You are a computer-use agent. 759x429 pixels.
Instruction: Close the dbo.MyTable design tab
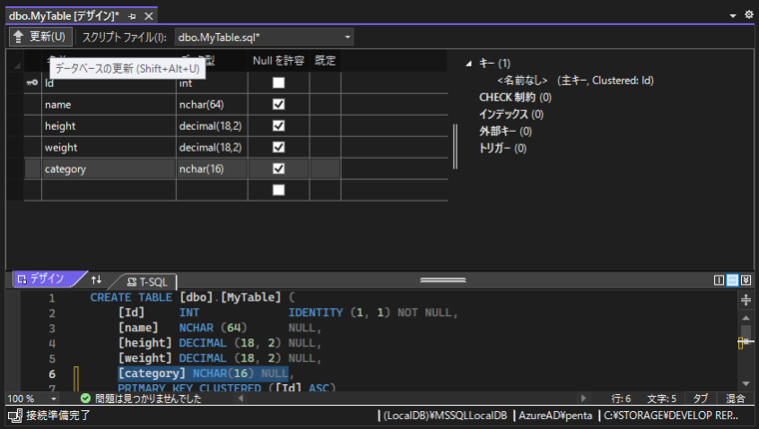(149, 16)
